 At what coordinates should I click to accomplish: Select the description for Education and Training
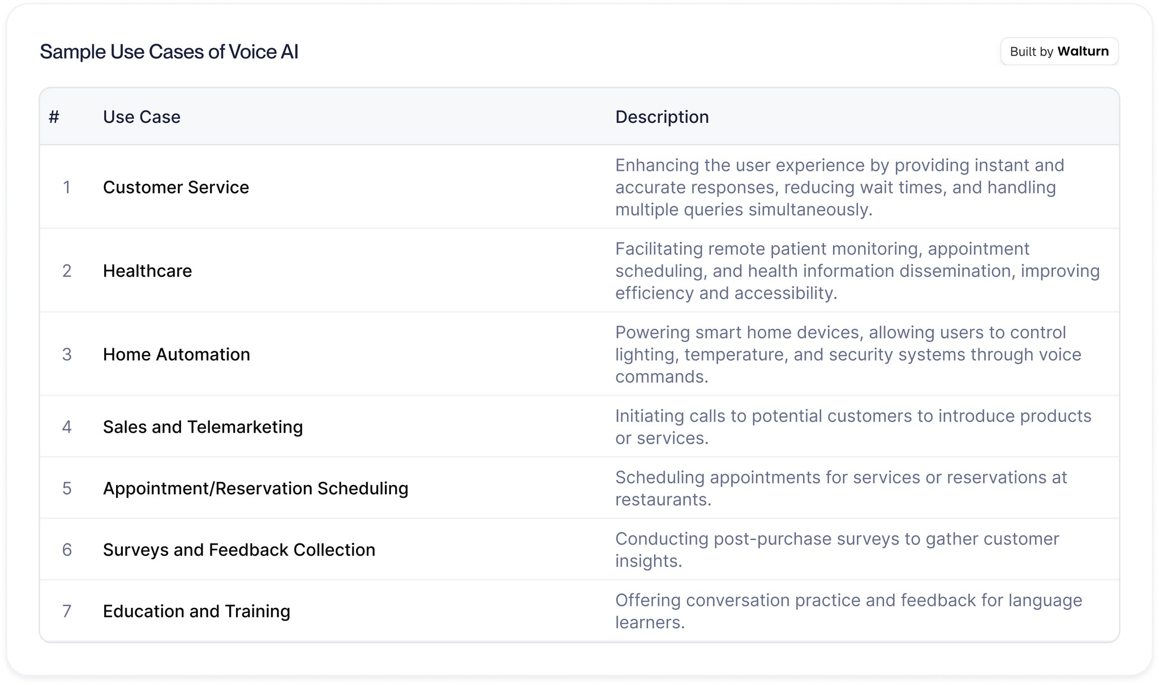click(x=849, y=611)
